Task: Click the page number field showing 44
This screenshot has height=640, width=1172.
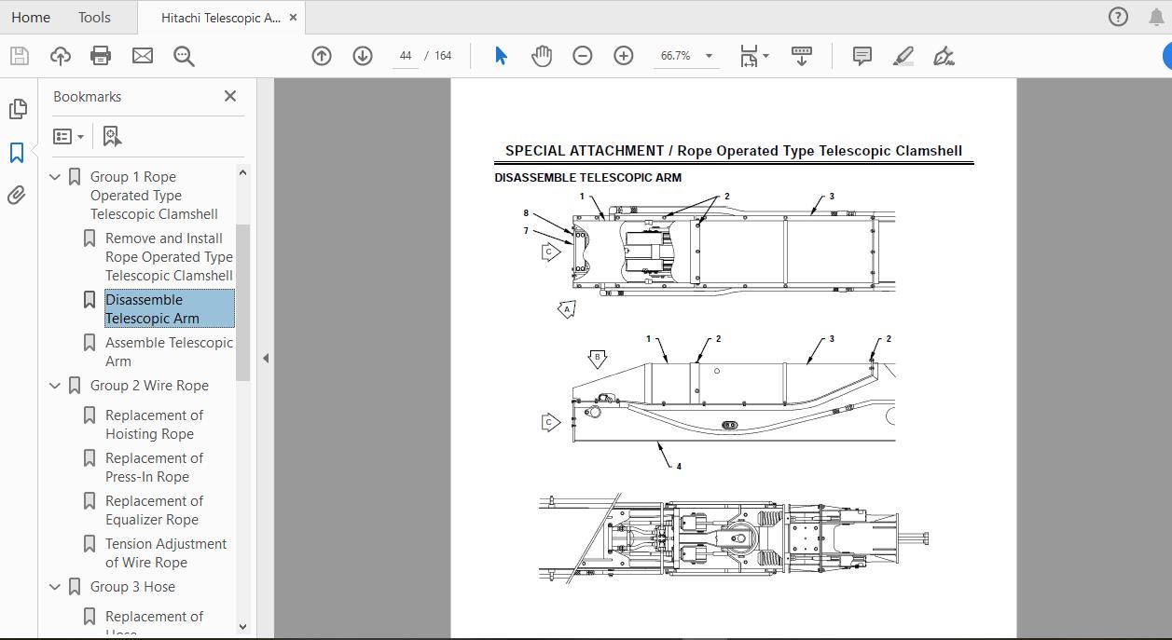Action: click(406, 56)
